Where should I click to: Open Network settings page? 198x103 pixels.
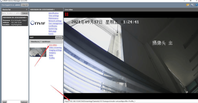point(55,21)
